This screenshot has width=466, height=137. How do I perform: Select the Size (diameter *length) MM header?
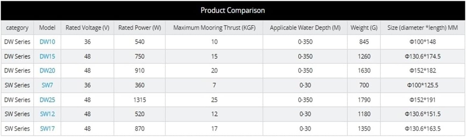tap(422, 28)
